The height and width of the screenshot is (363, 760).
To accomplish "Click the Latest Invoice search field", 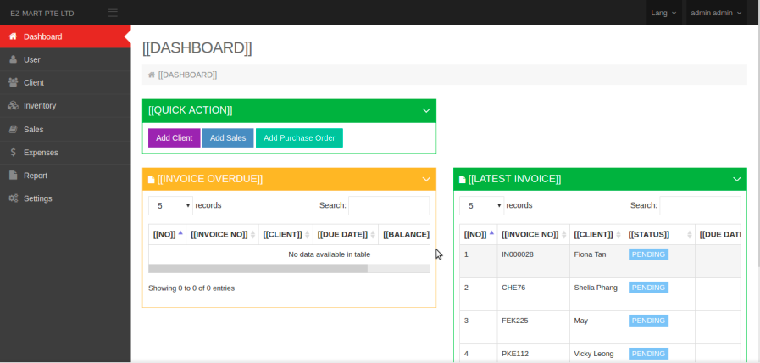I will pos(700,205).
